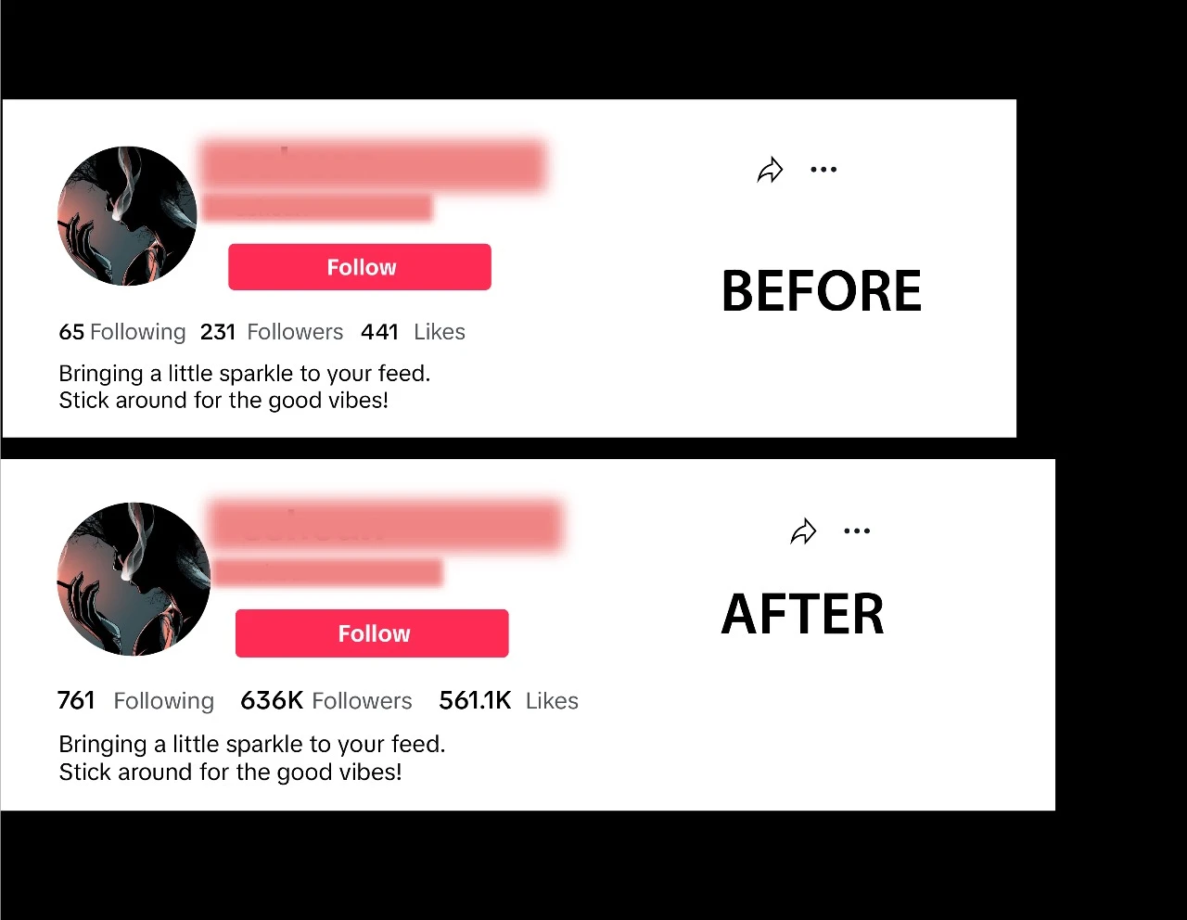Open profile picture in BEFORE panel

click(127, 216)
